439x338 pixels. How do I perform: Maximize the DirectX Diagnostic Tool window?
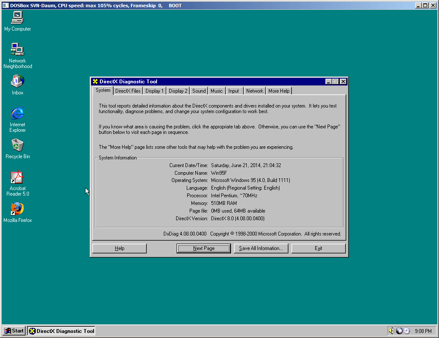(x=335, y=82)
